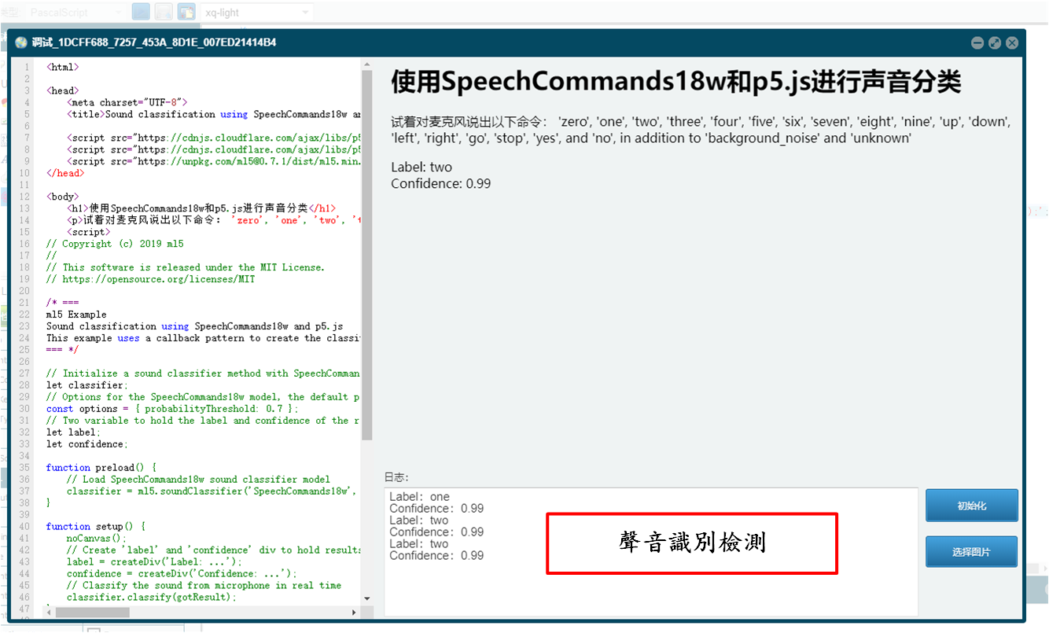Minimize the debug dialog window
Image resolution: width=1049 pixels, height=633 pixels.
coord(977,43)
